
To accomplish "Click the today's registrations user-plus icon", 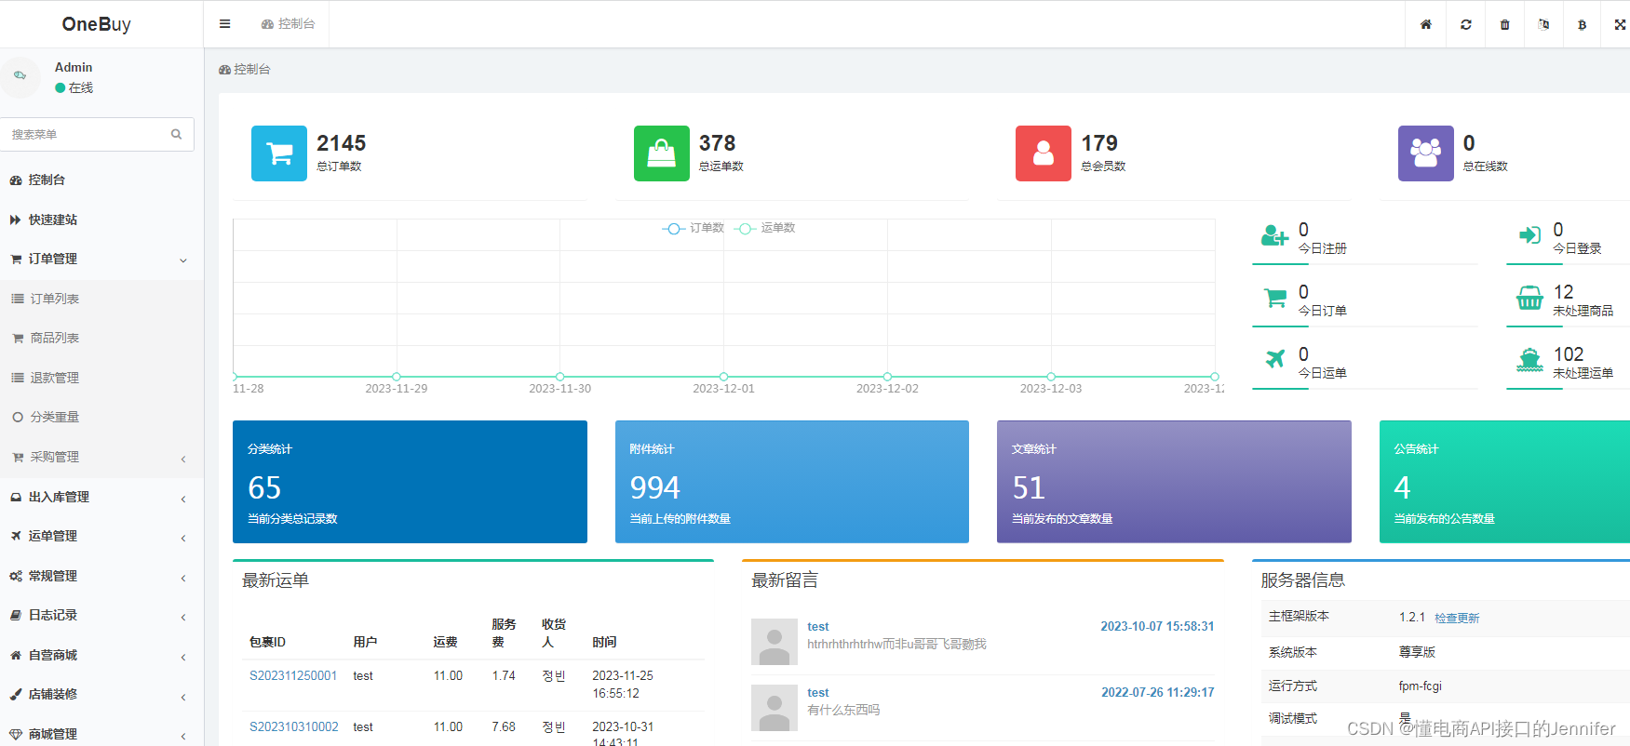I will point(1274,235).
